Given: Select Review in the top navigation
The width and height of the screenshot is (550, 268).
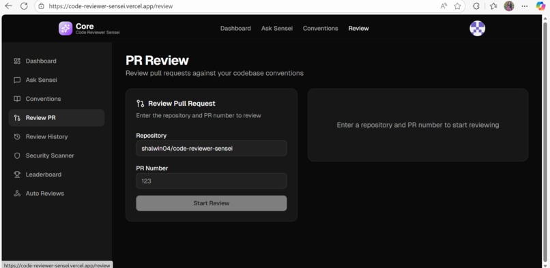Looking at the screenshot, I should 358,29.
